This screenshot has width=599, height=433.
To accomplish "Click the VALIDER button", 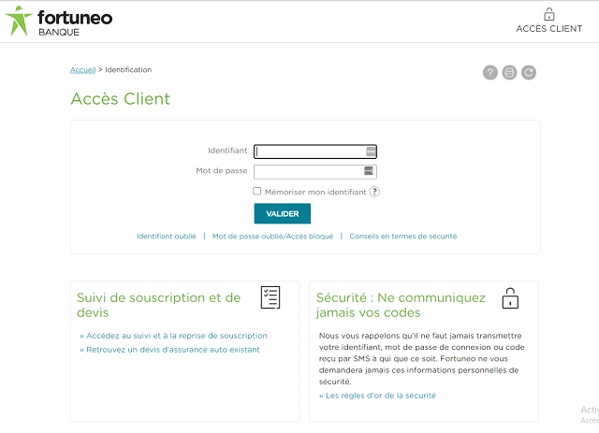I will tap(283, 213).
